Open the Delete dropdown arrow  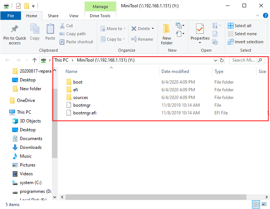153,29
